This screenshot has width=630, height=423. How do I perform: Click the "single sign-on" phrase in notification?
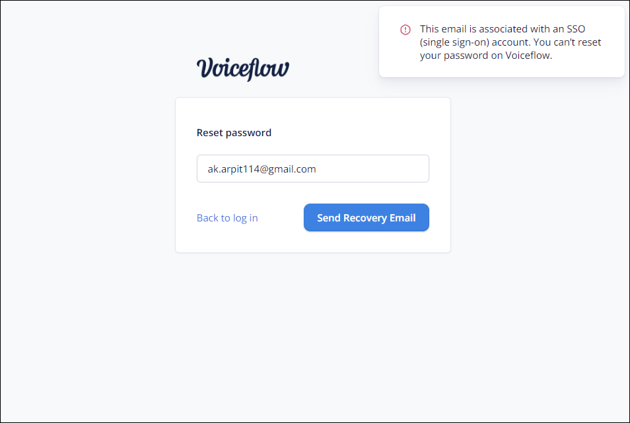click(454, 42)
